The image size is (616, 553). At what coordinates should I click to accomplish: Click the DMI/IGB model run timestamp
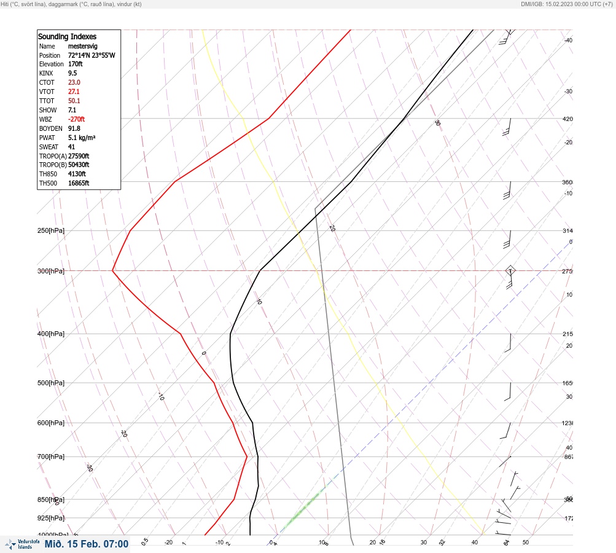[x=566, y=4]
